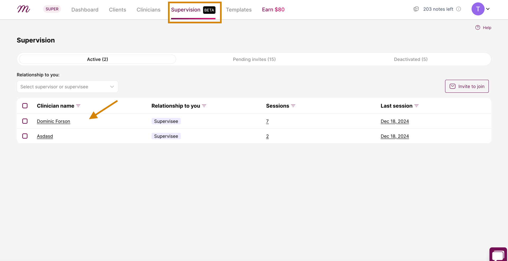Screen dimensions: 508x261
Task: Click the info icon beside notes left
Action: (x=459, y=9)
